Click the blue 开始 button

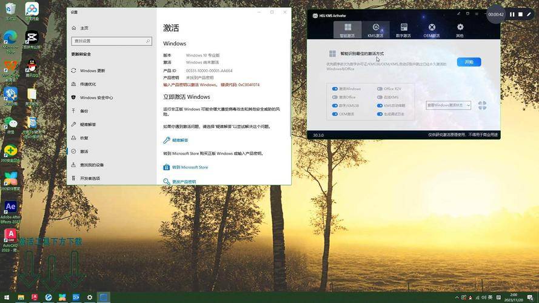click(469, 62)
